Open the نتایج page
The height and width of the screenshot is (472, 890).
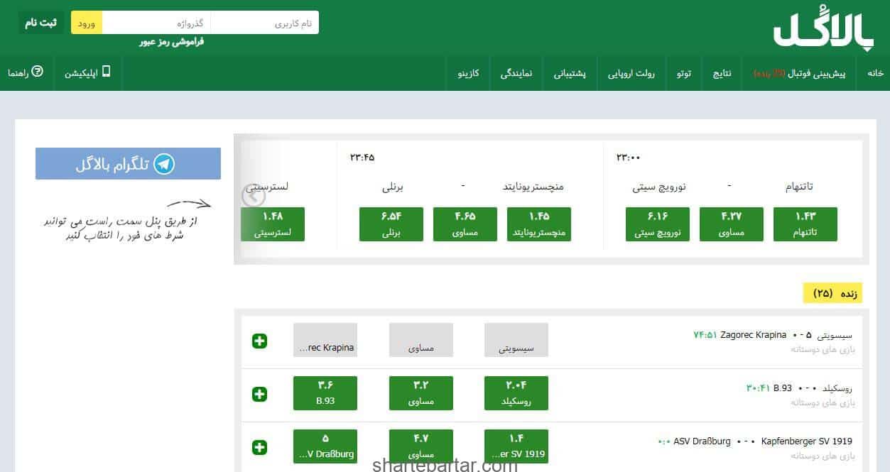click(722, 72)
